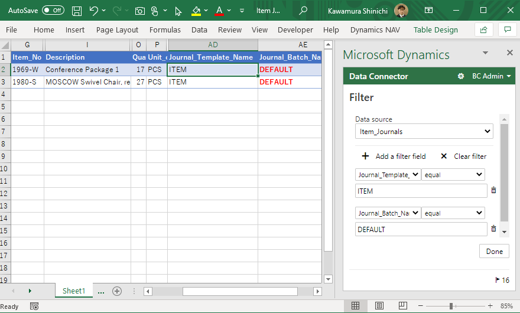Switch to the Insert tab
The width and height of the screenshot is (520, 313).
75,30
